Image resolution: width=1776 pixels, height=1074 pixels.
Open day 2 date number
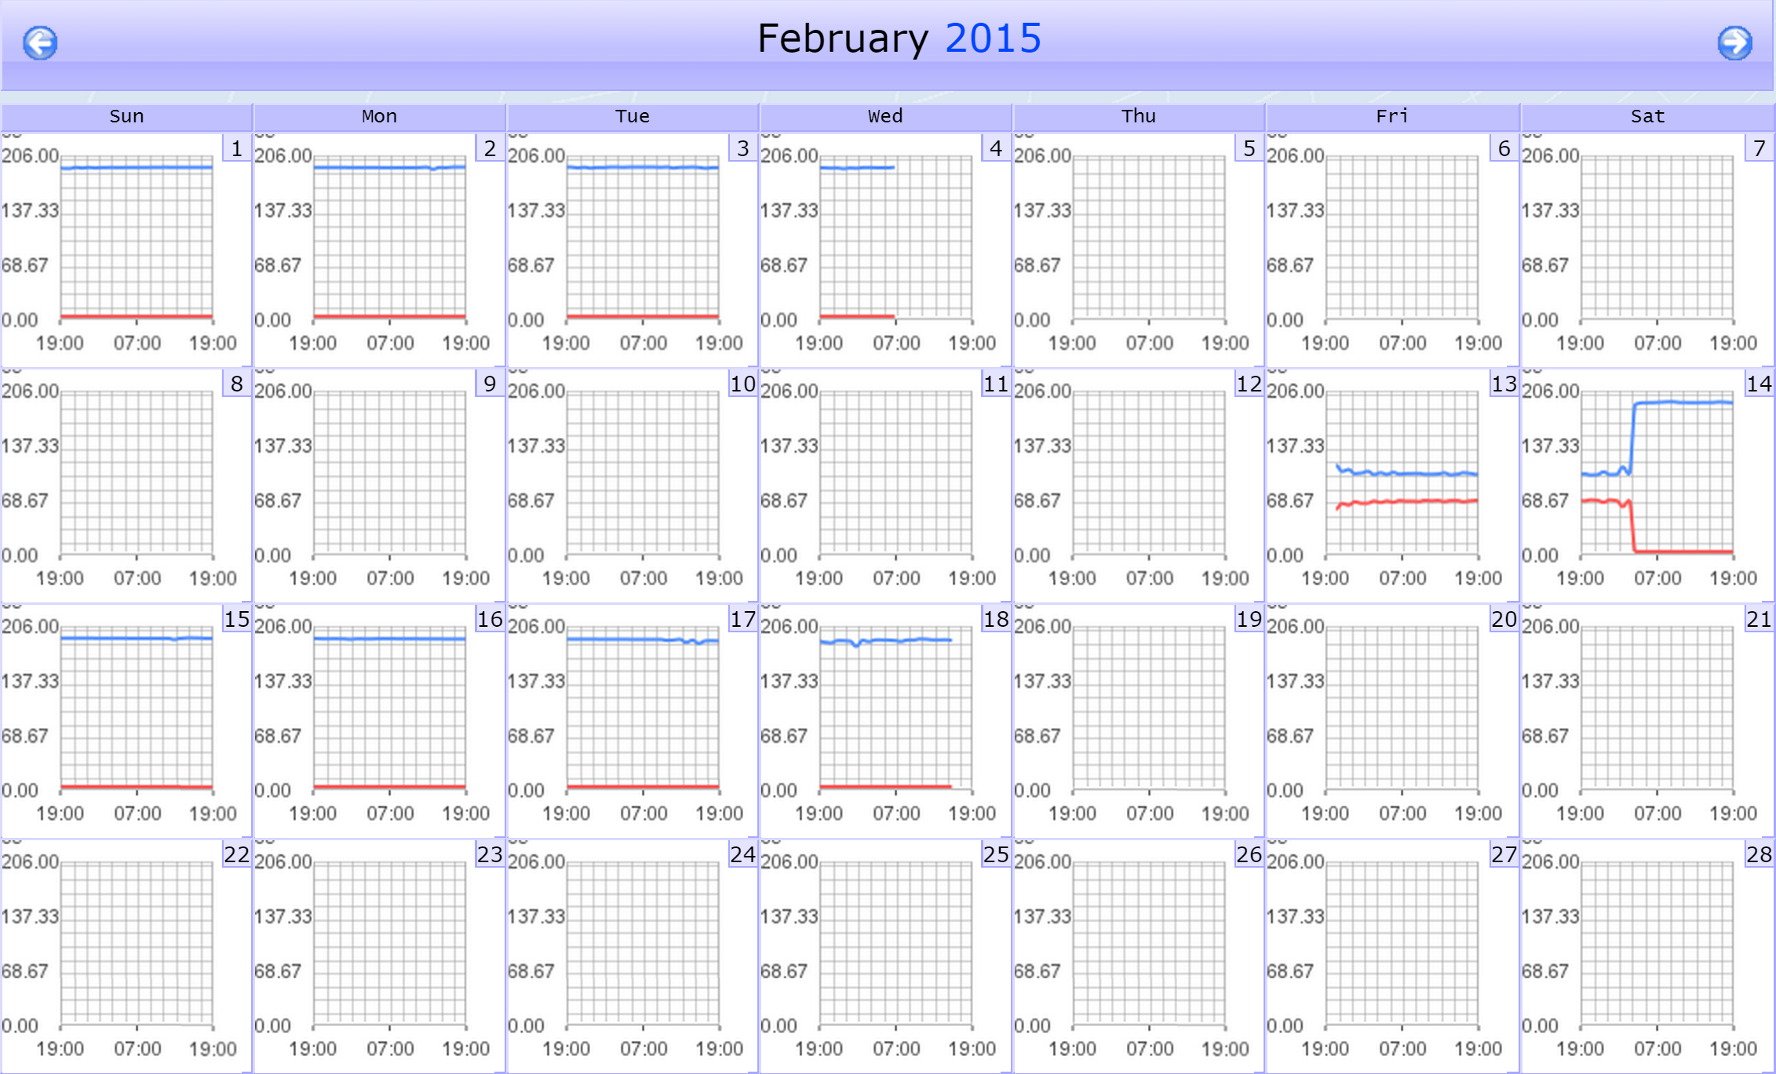(490, 148)
